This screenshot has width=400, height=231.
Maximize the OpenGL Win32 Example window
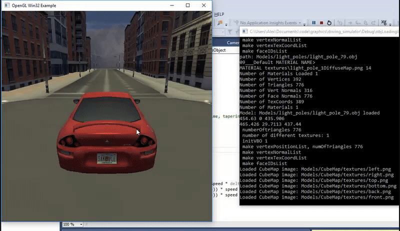188,5
